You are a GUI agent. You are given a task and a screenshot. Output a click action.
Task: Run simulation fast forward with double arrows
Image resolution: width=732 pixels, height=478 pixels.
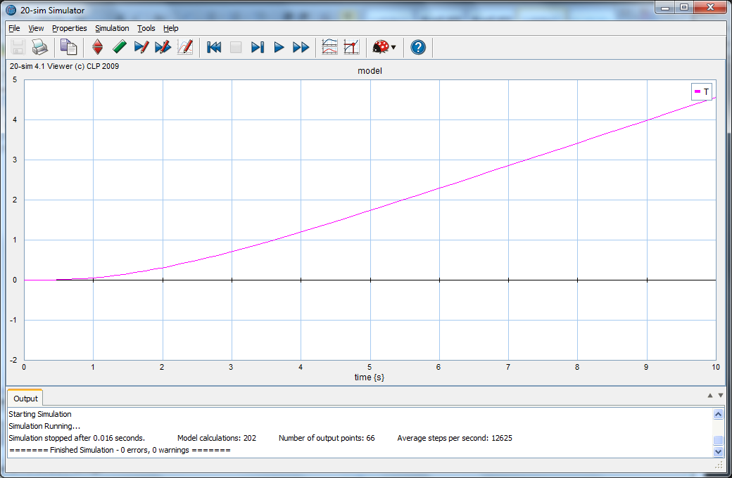click(x=301, y=47)
